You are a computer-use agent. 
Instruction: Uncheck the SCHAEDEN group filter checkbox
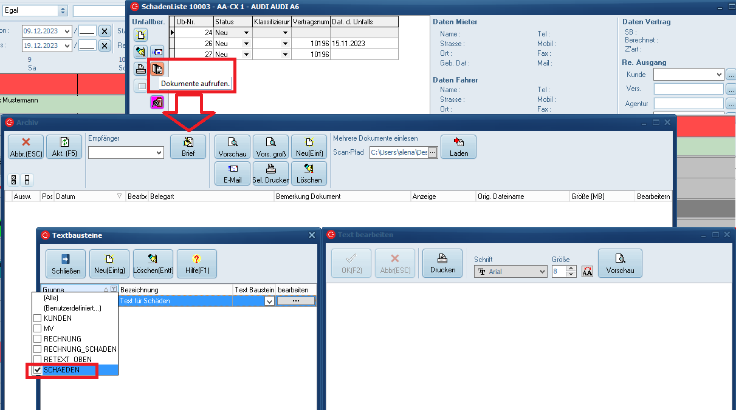38,370
